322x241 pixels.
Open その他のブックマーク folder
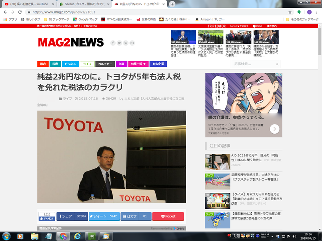point(302,19)
